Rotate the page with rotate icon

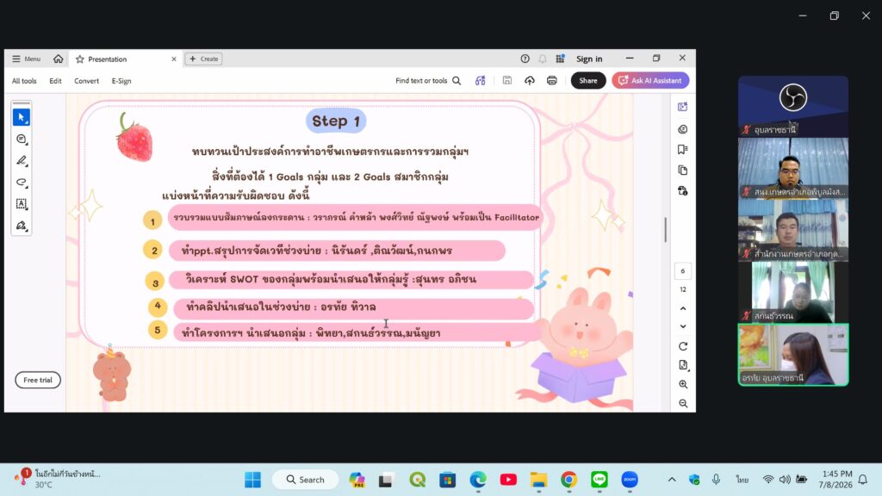coord(683,346)
